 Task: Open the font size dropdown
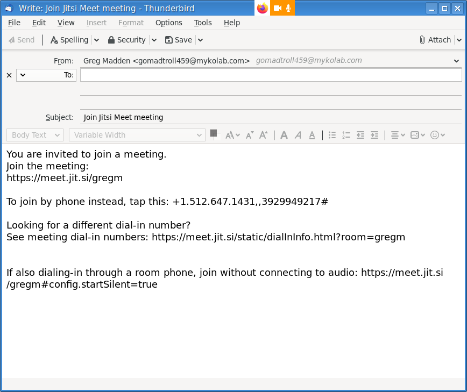pos(232,135)
